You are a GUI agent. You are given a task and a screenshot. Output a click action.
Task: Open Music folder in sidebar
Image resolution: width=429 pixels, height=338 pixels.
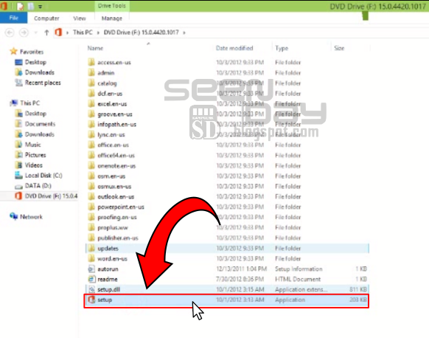coord(32,145)
